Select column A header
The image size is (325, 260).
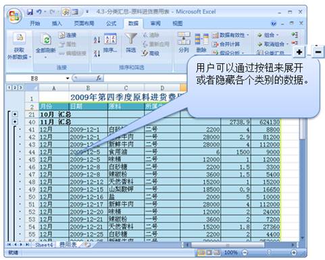click(53, 88)
